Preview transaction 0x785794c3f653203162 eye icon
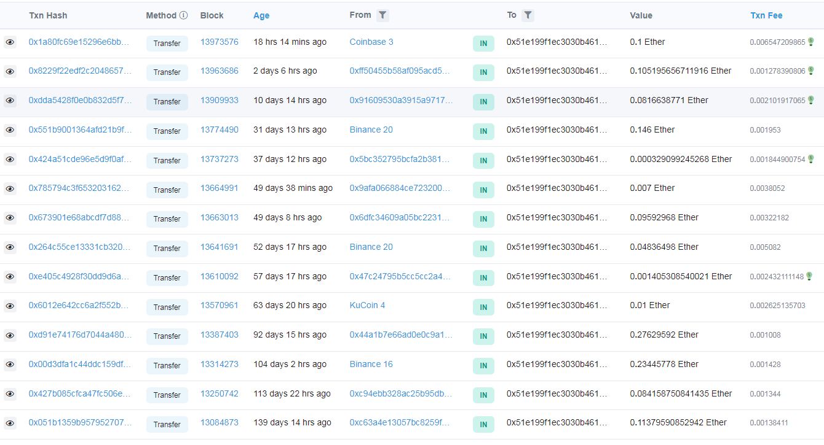This screenshot has width=824, height=445. coord(10,188)
